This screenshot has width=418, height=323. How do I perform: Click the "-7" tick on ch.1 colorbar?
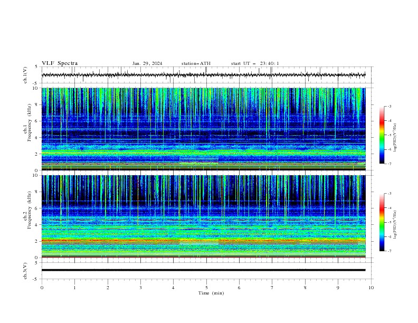pyautogui.click(x=389, y=164)
